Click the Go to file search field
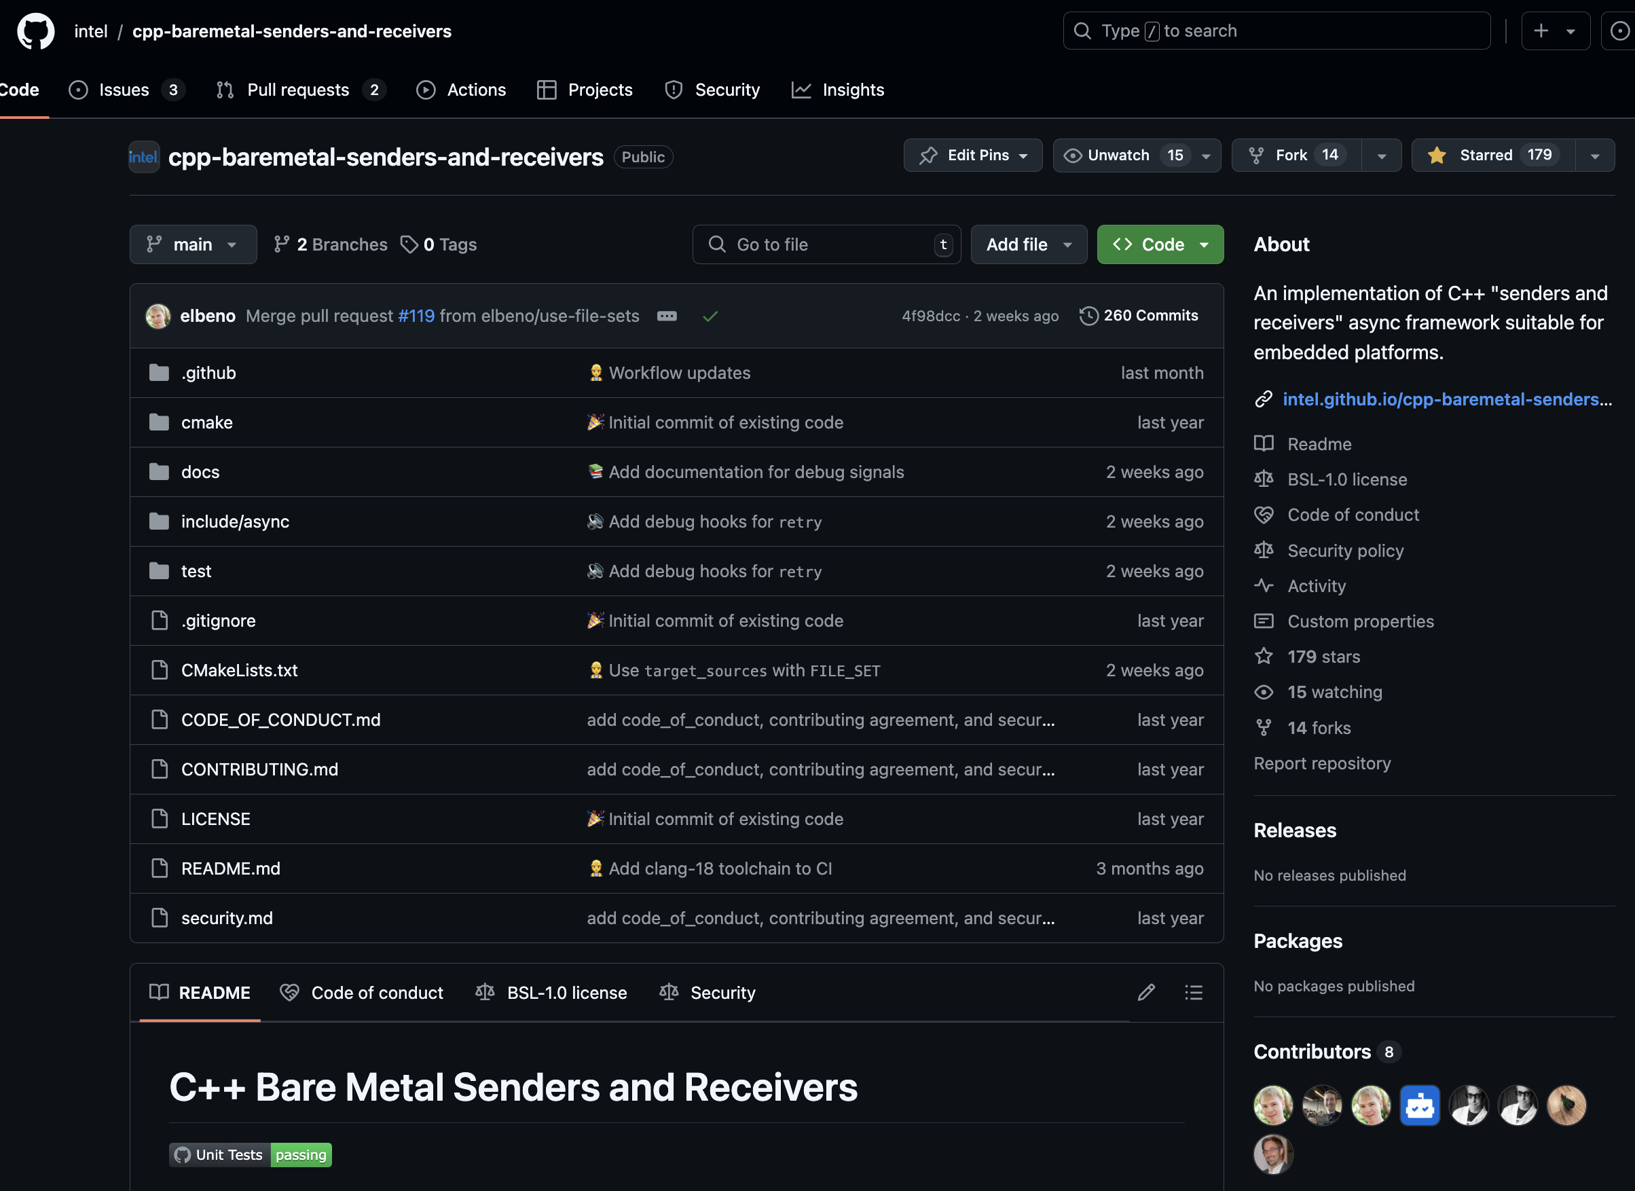Viewport: 1635px width, 1191px height. (x=826, y=244)
